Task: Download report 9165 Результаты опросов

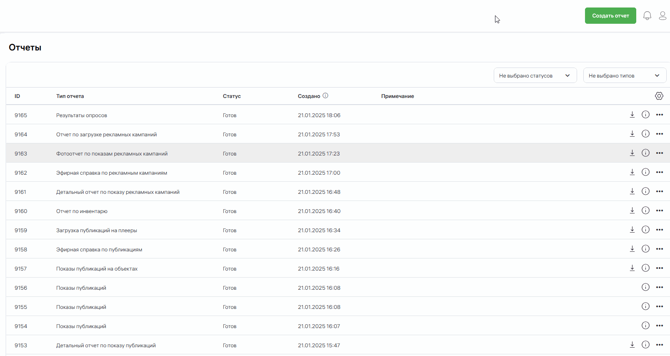Action: (632, 115)
